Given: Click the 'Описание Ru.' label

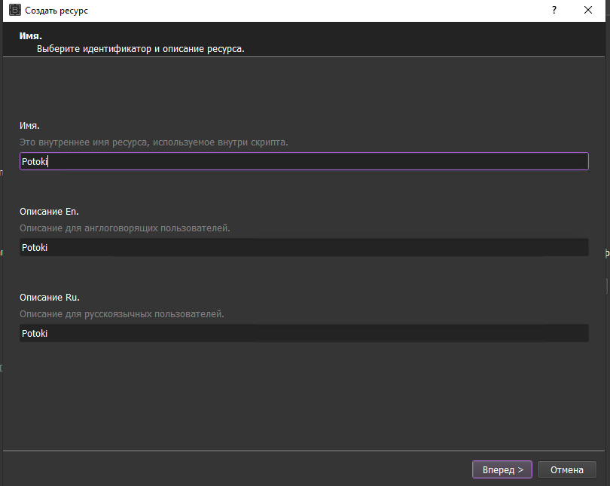Looking at the screenshot, I should [50, 298].
